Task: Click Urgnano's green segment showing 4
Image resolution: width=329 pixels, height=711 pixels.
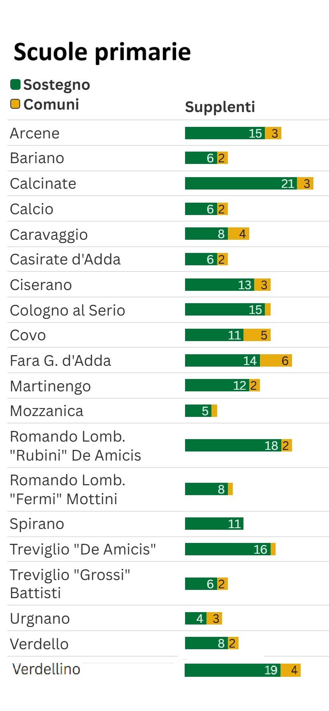Action: pyautogui.click(x=195, y=618)
